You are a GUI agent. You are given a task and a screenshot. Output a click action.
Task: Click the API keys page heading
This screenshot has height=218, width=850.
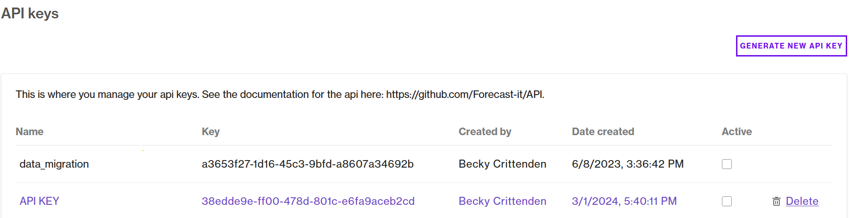30,14
